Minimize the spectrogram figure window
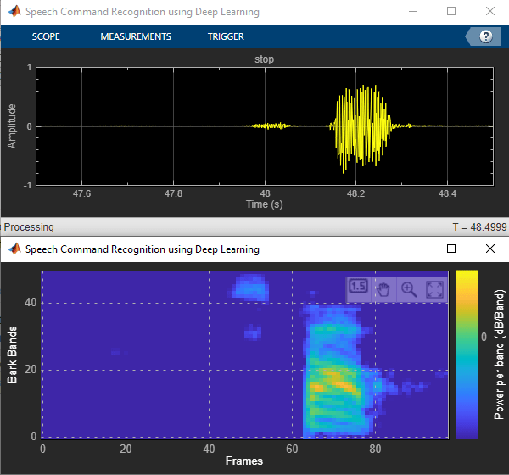 click(413, 249)
